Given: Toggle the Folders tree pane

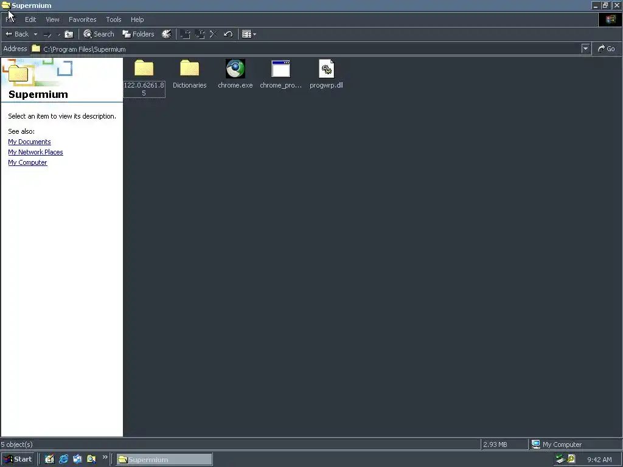Looking at the screenshot, I should point(138,34).
